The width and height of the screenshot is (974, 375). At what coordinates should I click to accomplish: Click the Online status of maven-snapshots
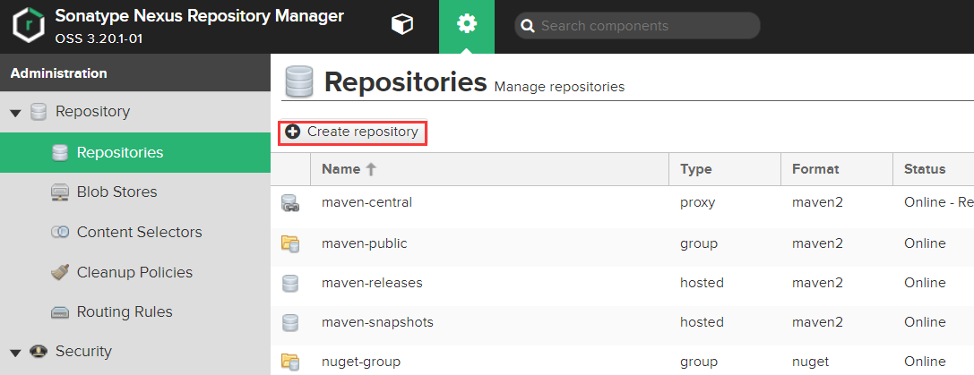pyautogui.click(x=925, y=322)
